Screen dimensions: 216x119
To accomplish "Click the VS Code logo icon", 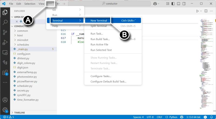I will pos(4,3).
